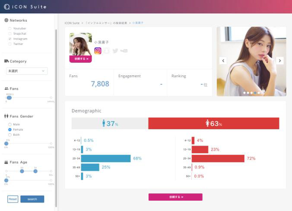Click the large carousel photo
Screen dimensions: 292x211
point(251,61)
